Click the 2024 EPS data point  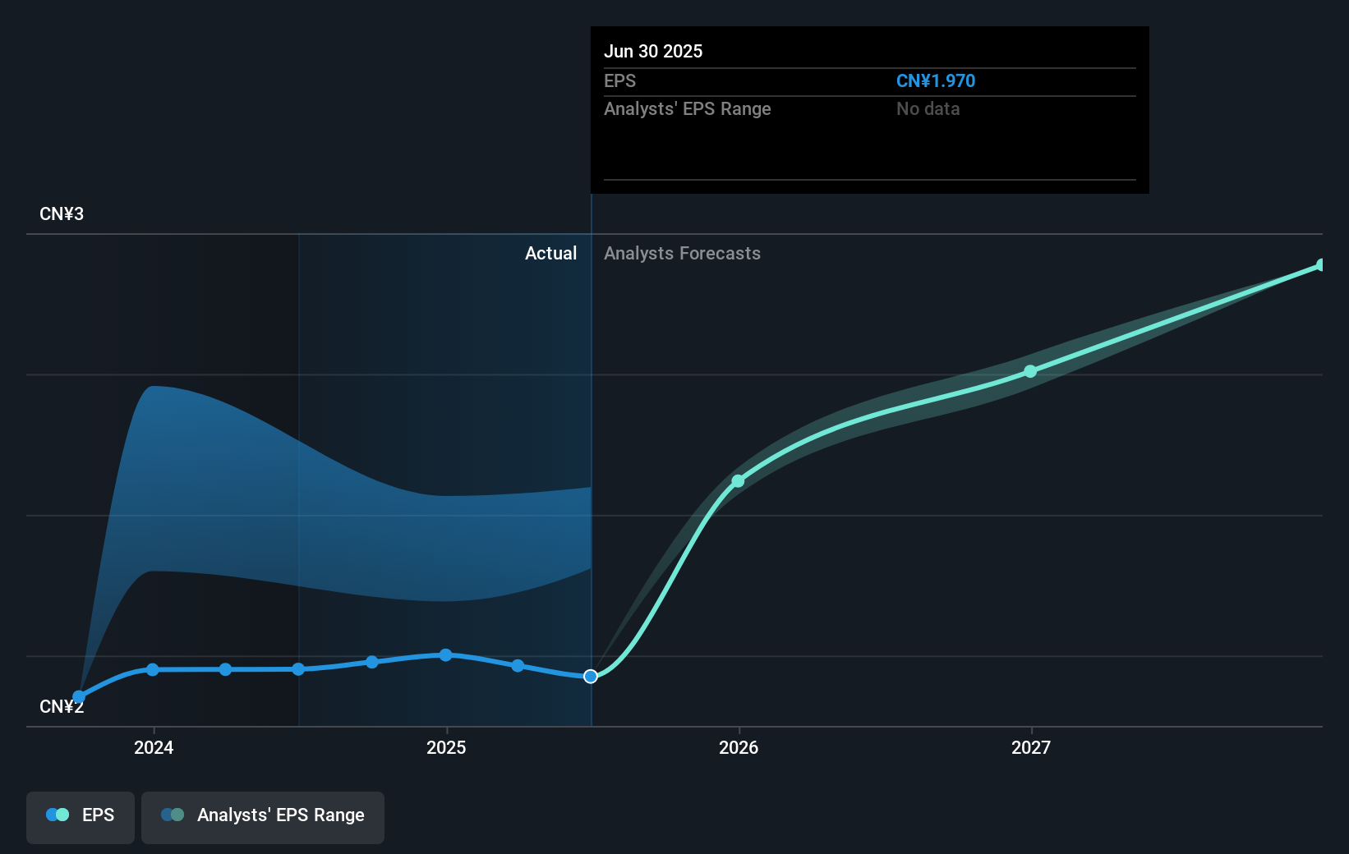tap(153, 670)
